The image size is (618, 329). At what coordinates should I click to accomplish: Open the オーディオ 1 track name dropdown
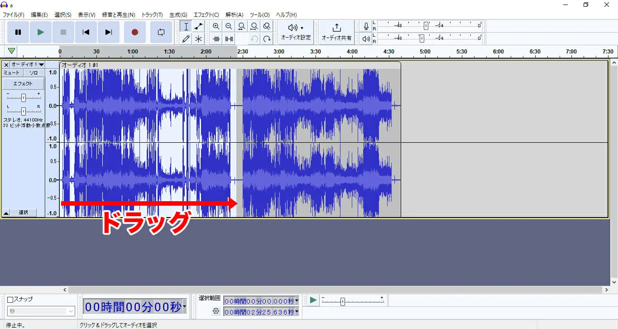(27, 65)
